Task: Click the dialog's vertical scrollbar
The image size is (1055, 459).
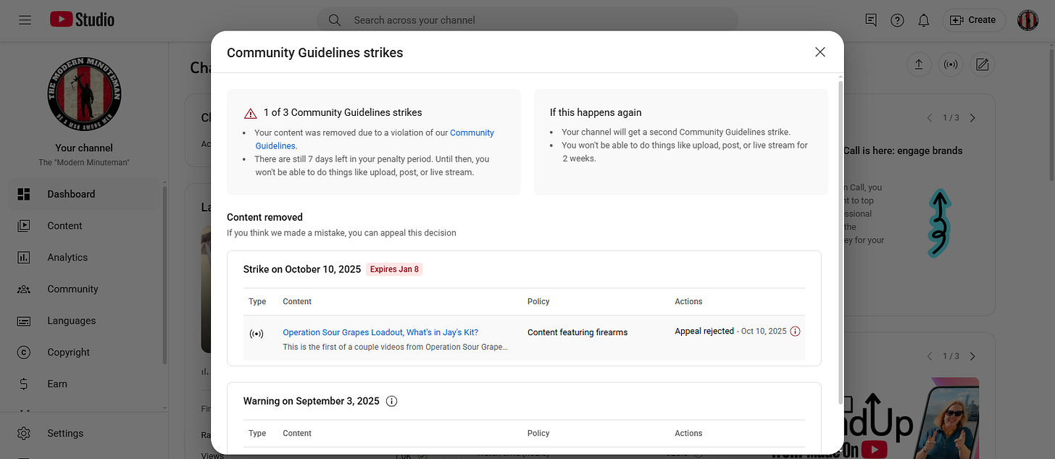Action: [x=841, y=243]
